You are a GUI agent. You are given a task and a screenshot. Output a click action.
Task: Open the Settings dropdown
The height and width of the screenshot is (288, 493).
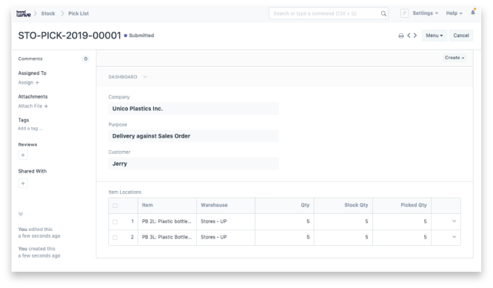pos(425,13)
